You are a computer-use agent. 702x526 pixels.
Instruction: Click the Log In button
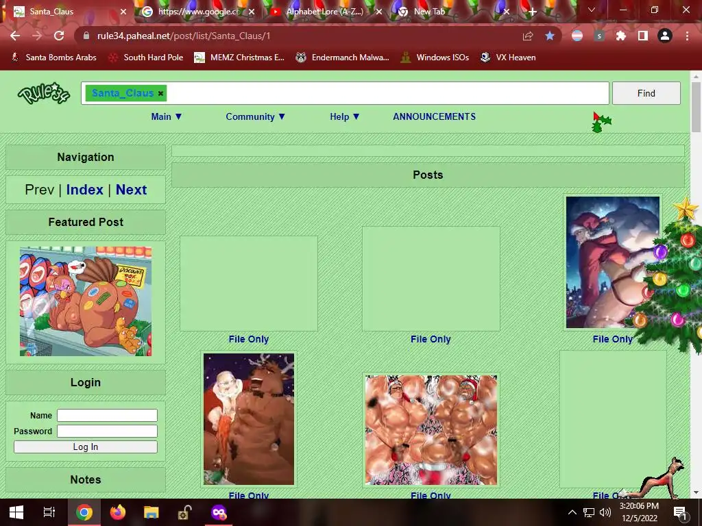[x=86, y=447]
